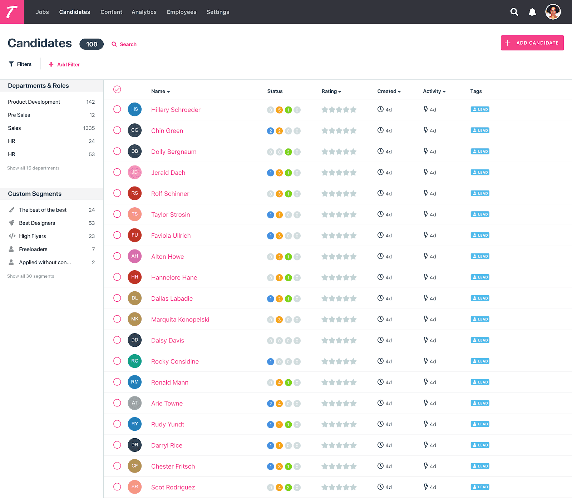Click the plus icon beside Add Filter
572x499 pixels.
(x=51, y=64)
